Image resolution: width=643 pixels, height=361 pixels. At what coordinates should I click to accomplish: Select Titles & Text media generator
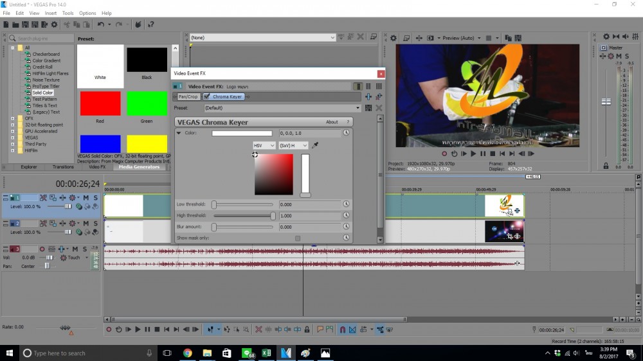click(x=45, y=105)
